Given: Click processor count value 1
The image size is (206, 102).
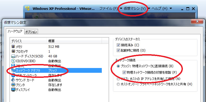Looking at the screenshot, I should (49, 51).
